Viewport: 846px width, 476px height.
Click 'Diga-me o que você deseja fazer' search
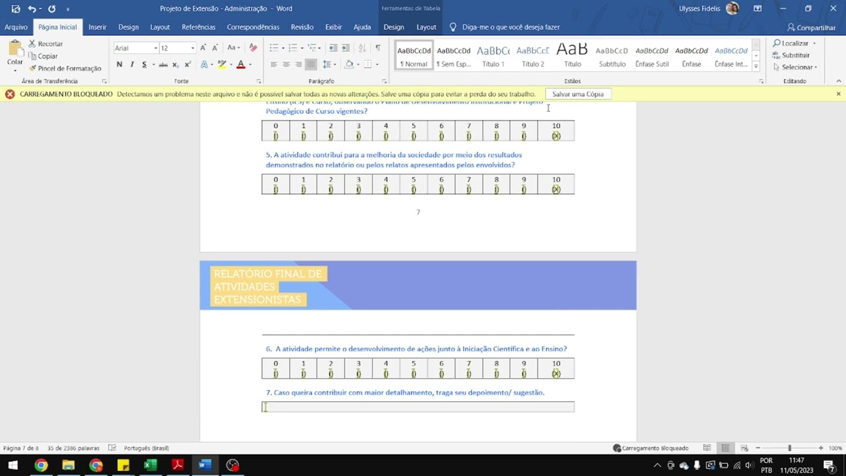tap(504, 27)
